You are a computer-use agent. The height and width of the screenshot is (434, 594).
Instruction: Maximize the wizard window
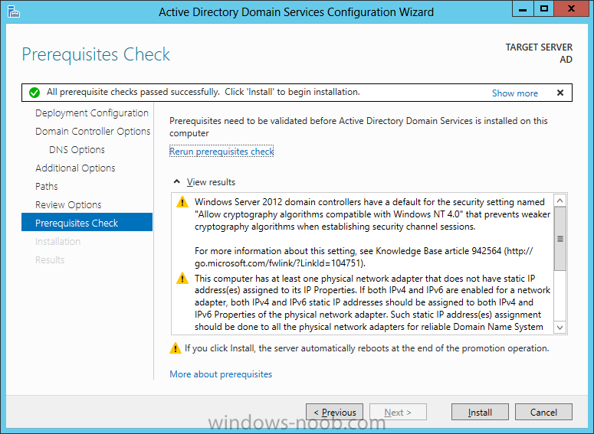pos(544,9)
